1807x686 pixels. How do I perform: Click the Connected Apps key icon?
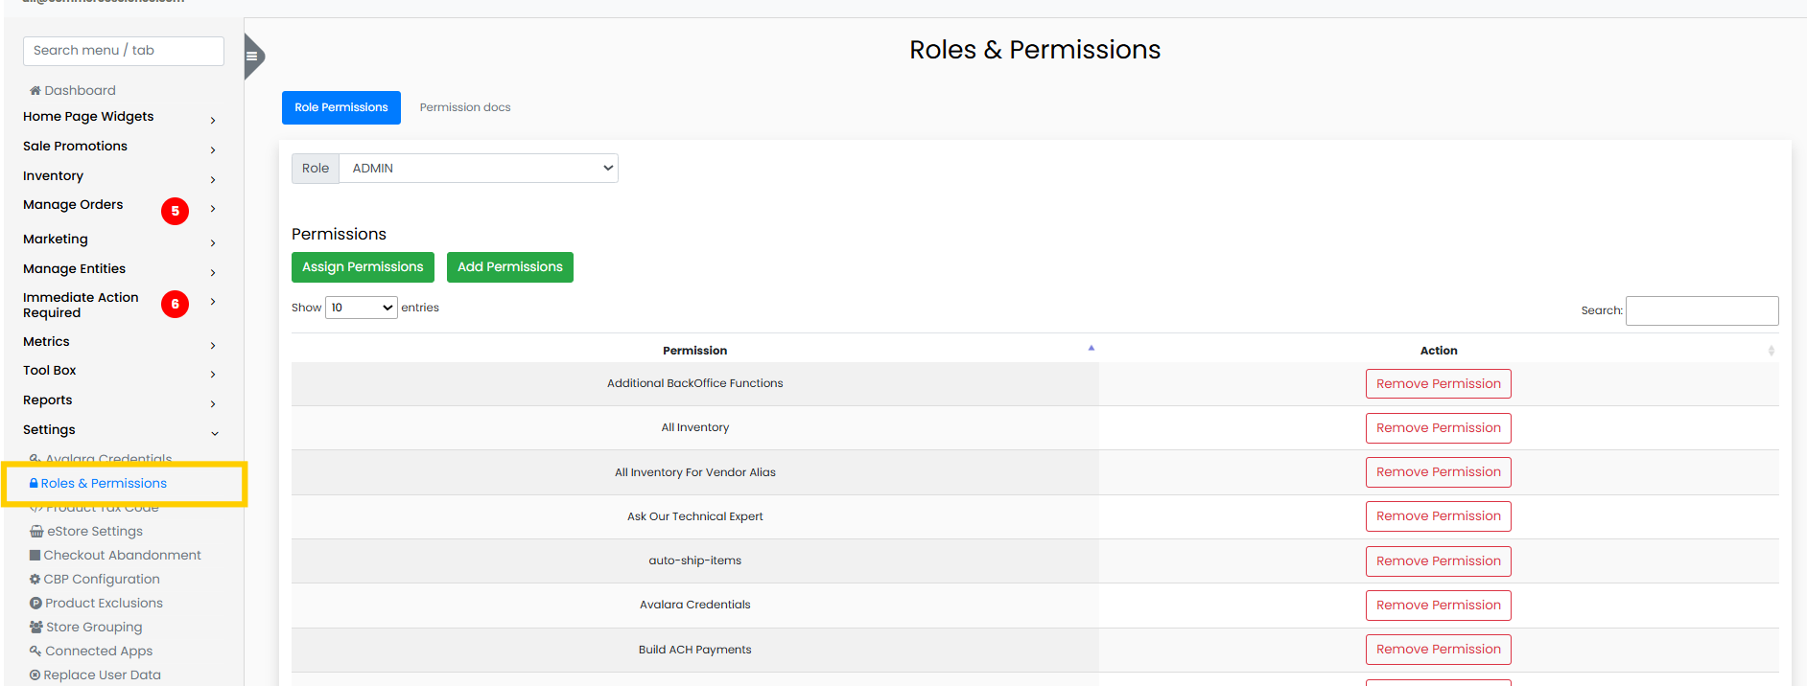click(x=35, y=652)
